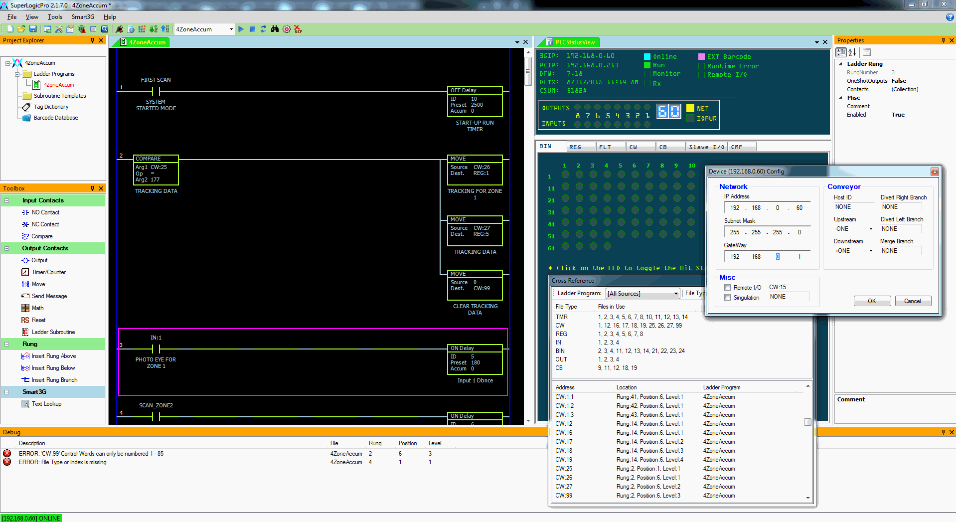
Task: Open the Smart3G menu
Action: (x=83, y=17)
